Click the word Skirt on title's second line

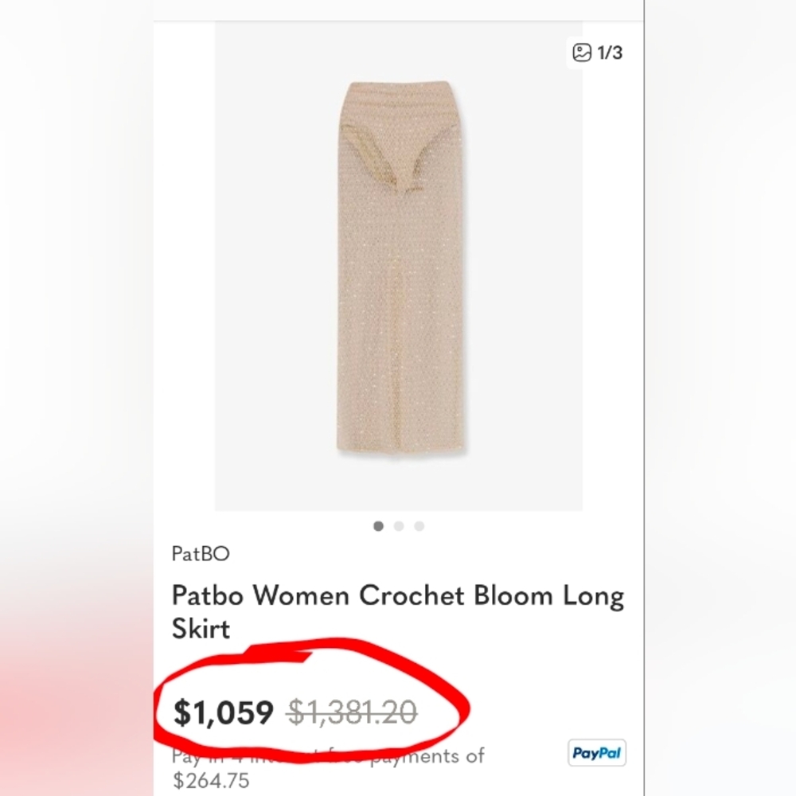pos(201,629)
